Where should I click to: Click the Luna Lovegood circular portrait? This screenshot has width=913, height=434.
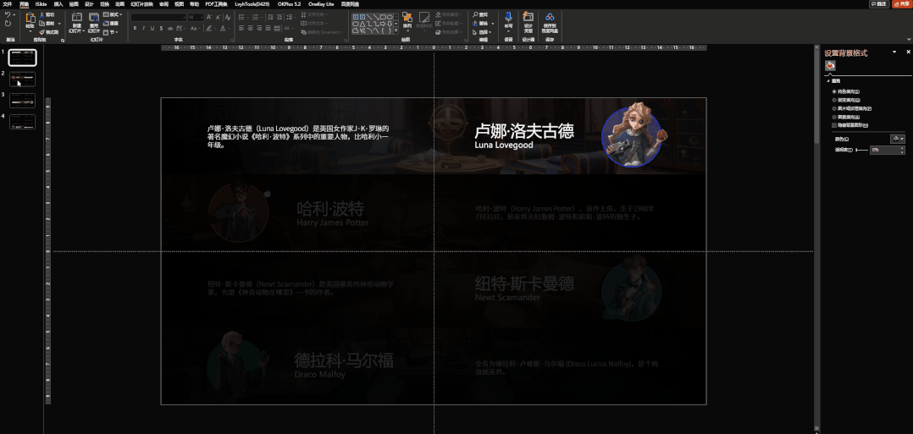pos(632,137)
